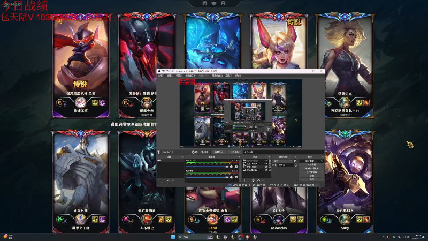
Task: Open the scene transition type dropdown
Action: click(283, 161)
